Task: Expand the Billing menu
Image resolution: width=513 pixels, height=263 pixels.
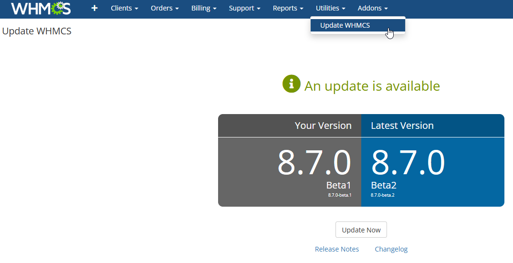Action: click(x=204, y=8)
